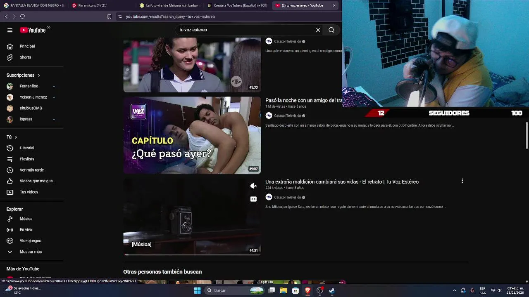Open Caracol Televisión avatar under El retrato video
The width and height of the screenshot is (529, 297).
tap(269, 197)
